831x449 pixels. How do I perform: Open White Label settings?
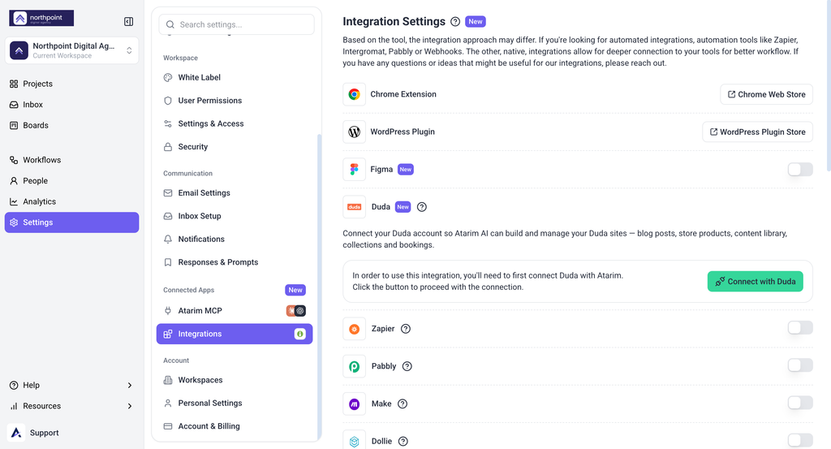[235, 77]
